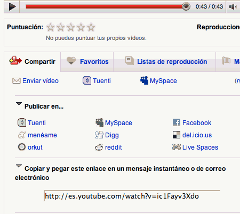The height and width of the screenshot is (214, 240).
Task: Click the Digg link
Action: [x=112, y=135]
